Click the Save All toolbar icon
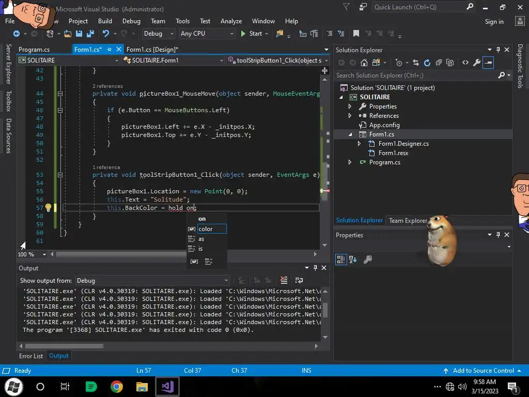The height and width of the screenshot is (397, 529). [x=90, y=34]
